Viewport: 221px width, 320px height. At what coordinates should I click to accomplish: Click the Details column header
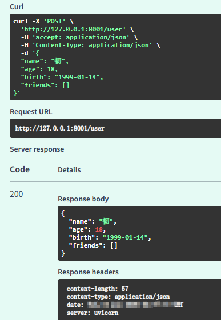[69, 170]
